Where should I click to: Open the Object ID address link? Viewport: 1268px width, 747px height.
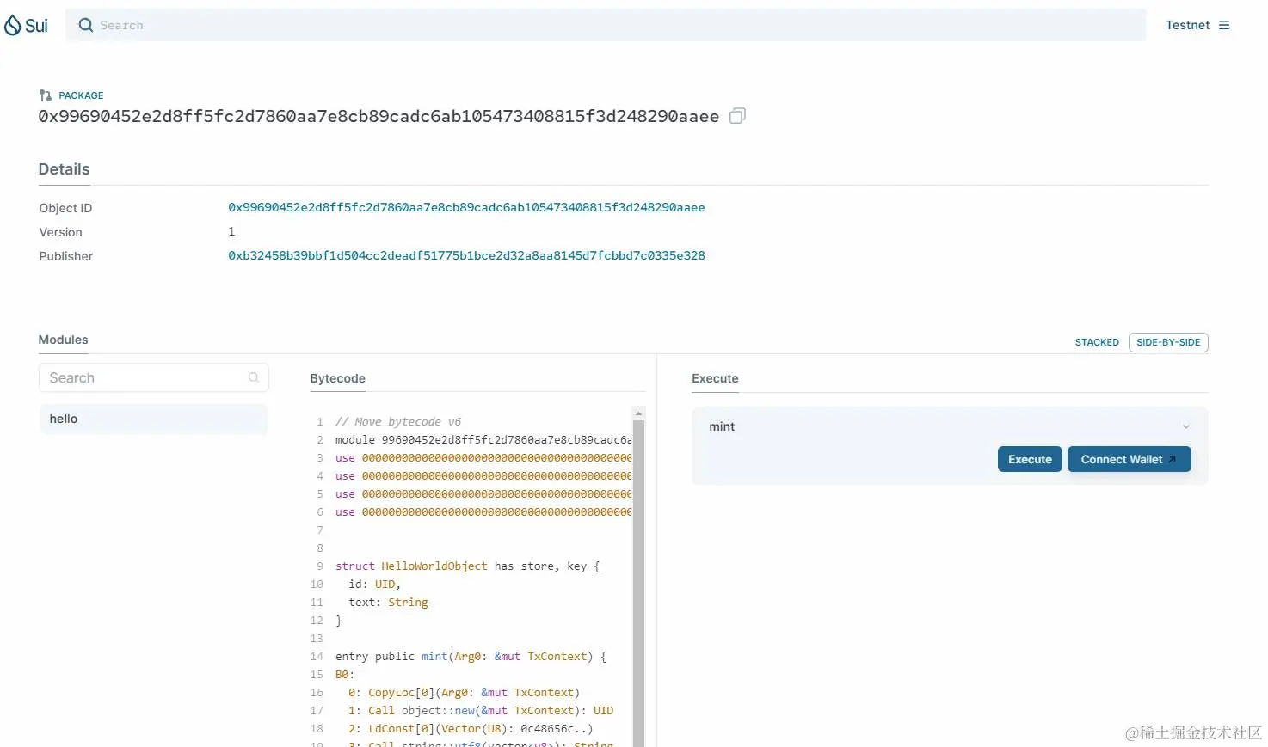click(x=466, y=207)
